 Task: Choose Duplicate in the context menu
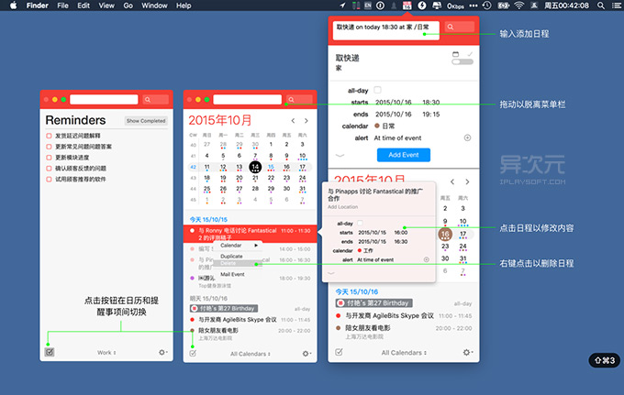232,256
